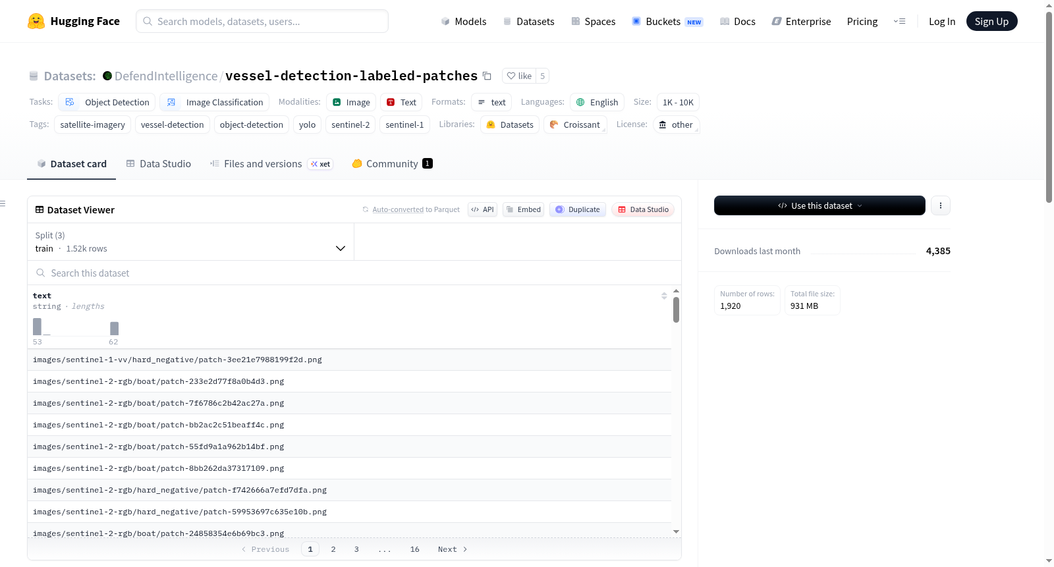Screen dimensions: 1054x567
Task: Filter by Image modality tag
Action: click(351, 102)
